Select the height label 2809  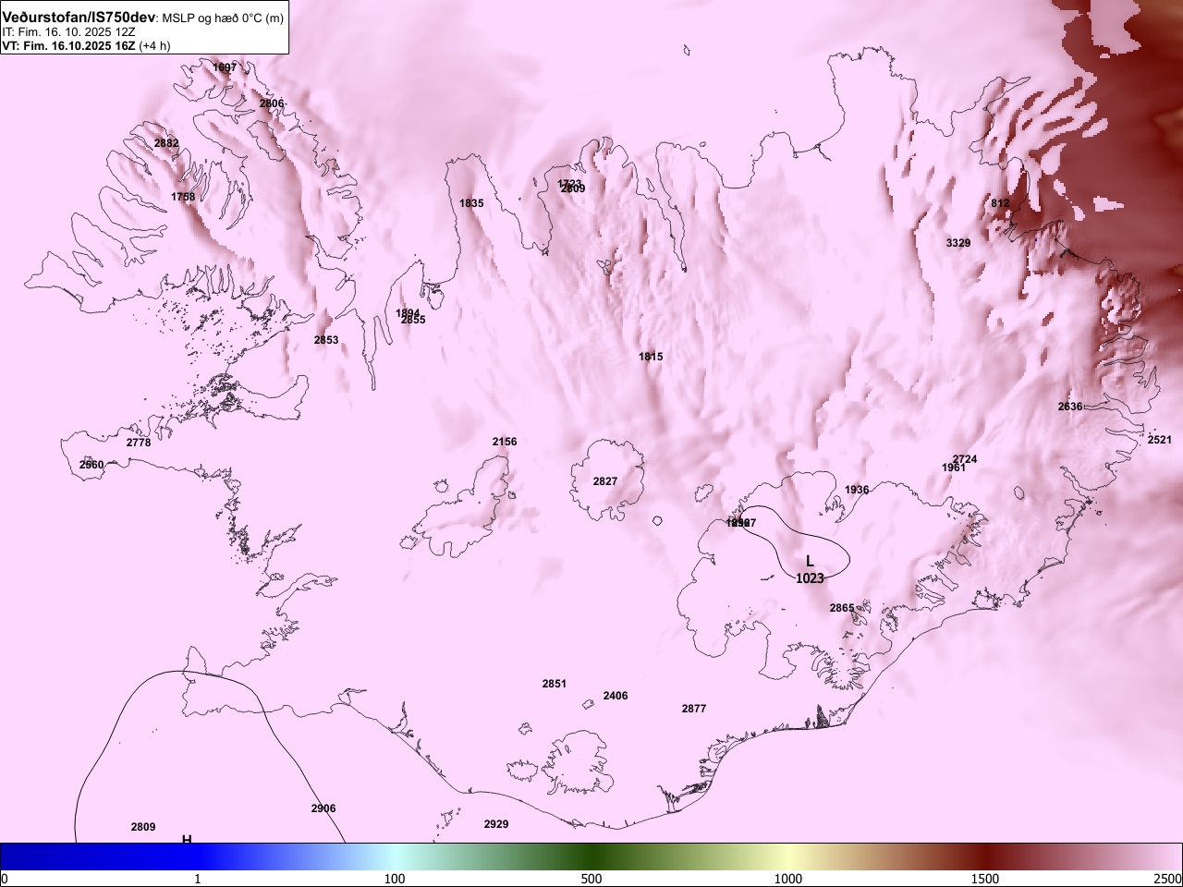(143, 827)
